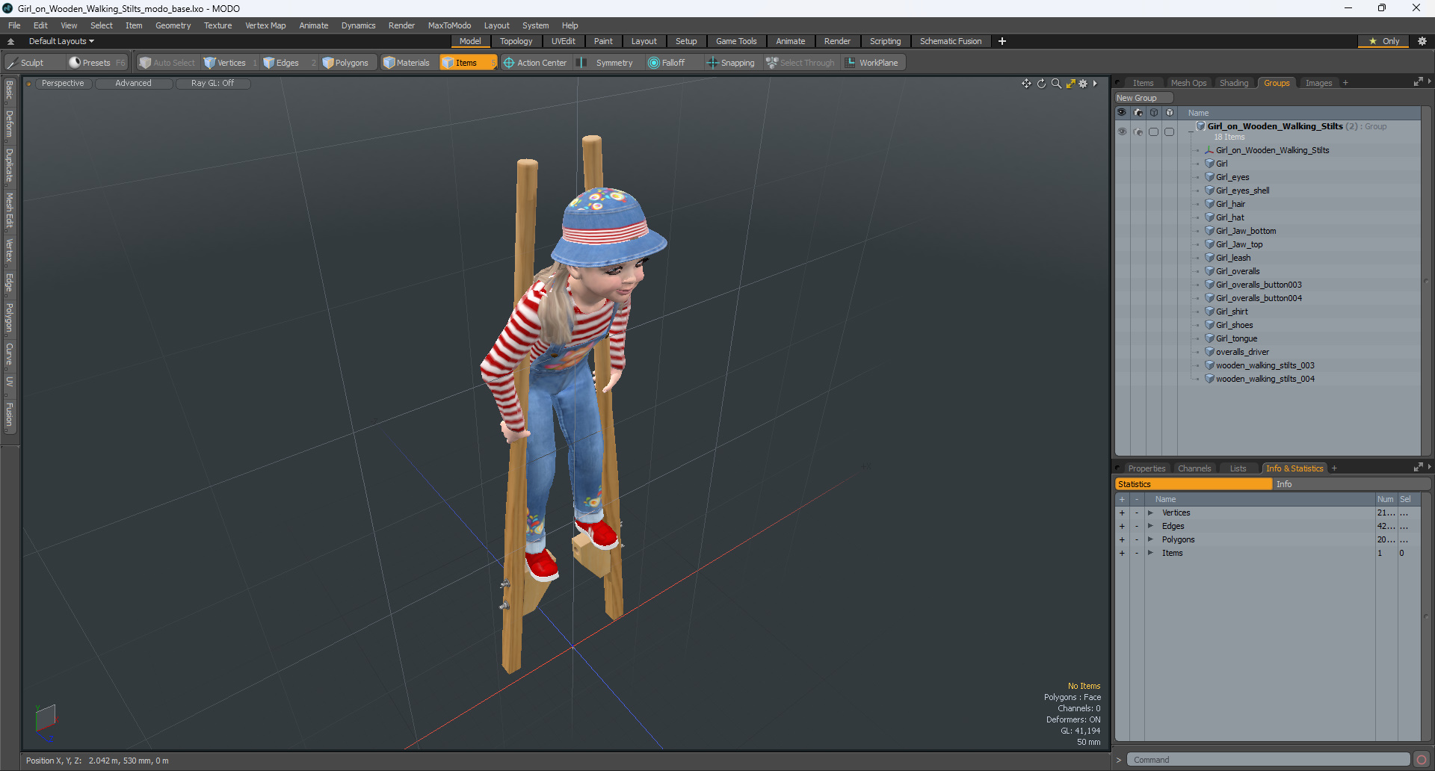
Task: Click the Info header button
Action: [x=1351, y=484]
